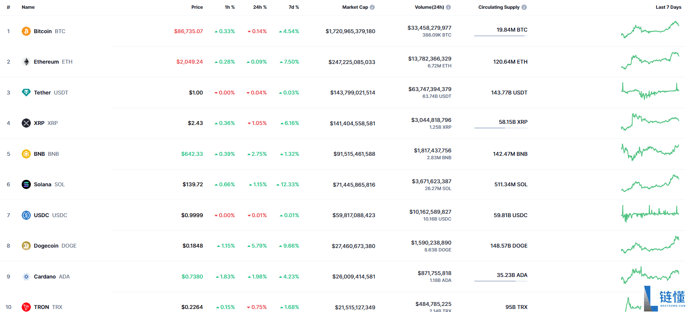The image size is (687, 312).
Task: Click the Last 7 Days column header
Action: pos(668,7)
